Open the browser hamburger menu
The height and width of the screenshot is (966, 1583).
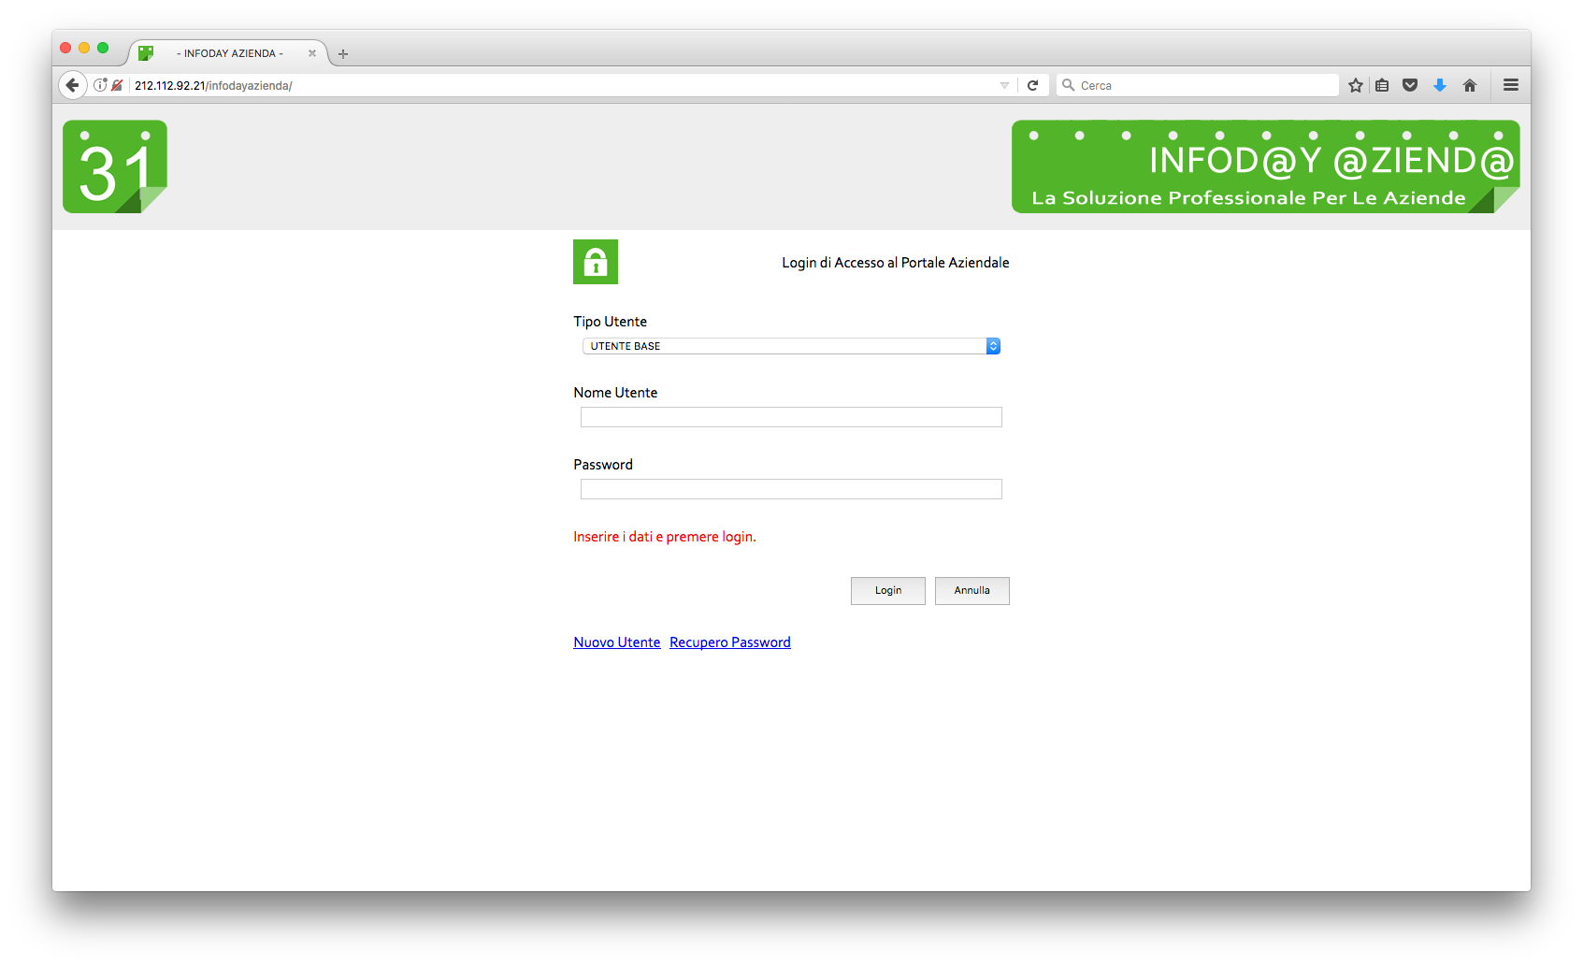point(1511,85)
